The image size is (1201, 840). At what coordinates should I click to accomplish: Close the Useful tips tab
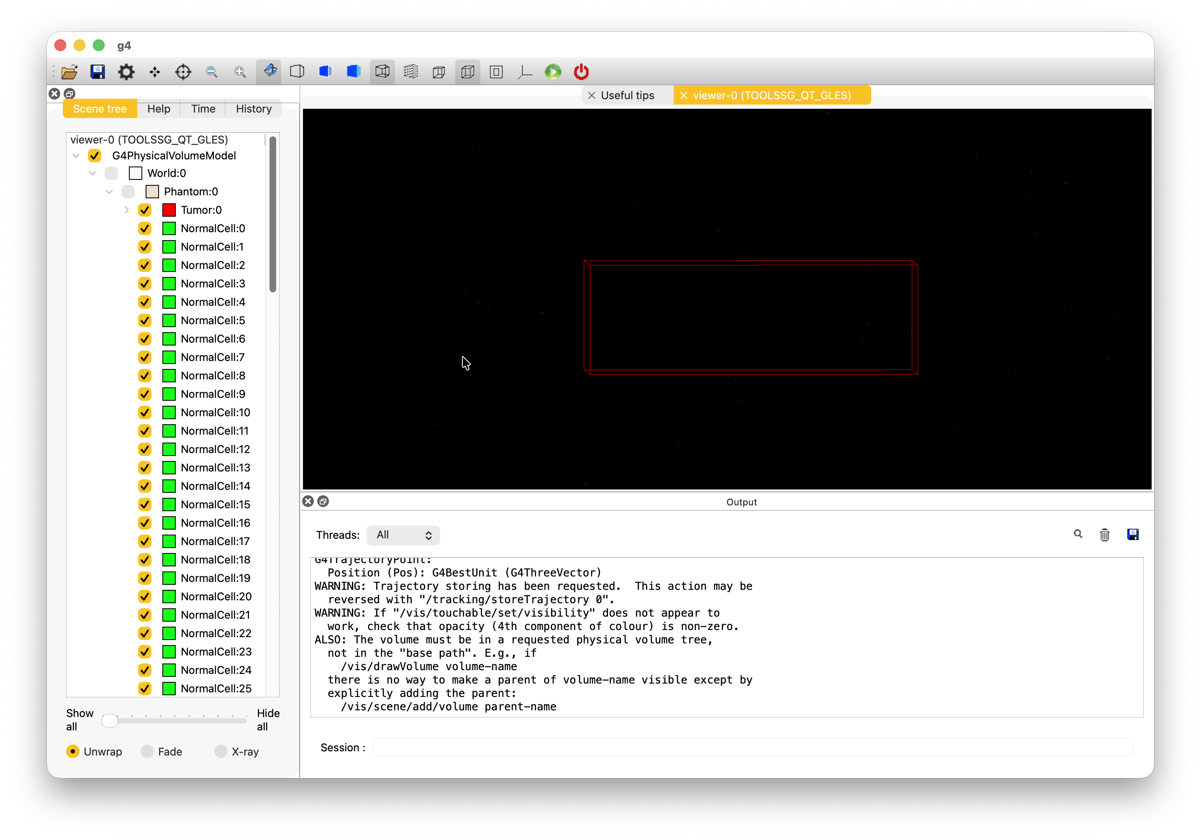(x=592, y=95)
